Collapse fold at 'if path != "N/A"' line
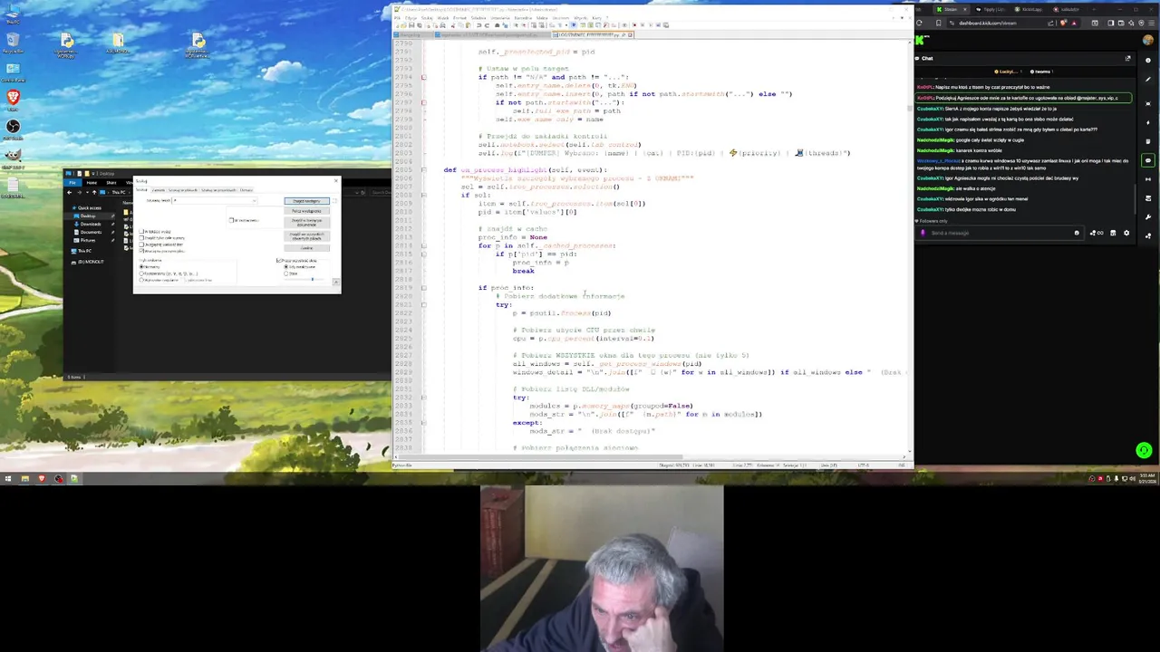The height and width of the screenshot is (652, 1160). click(x=423, y=77)
